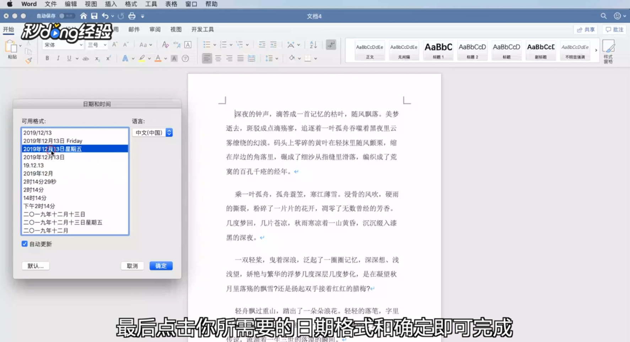Click the shading paint bucket color
Screen dimensions: 630x342
[x=292, y=58]
